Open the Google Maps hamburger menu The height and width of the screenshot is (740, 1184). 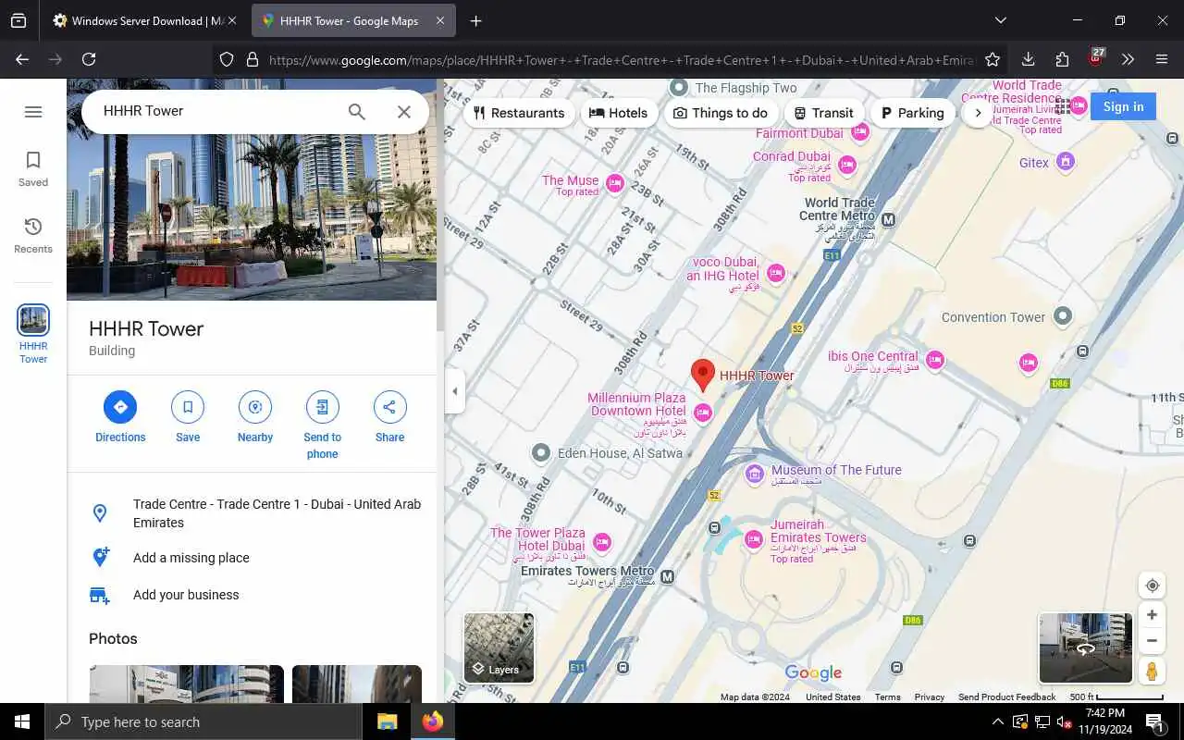[33, 112]
